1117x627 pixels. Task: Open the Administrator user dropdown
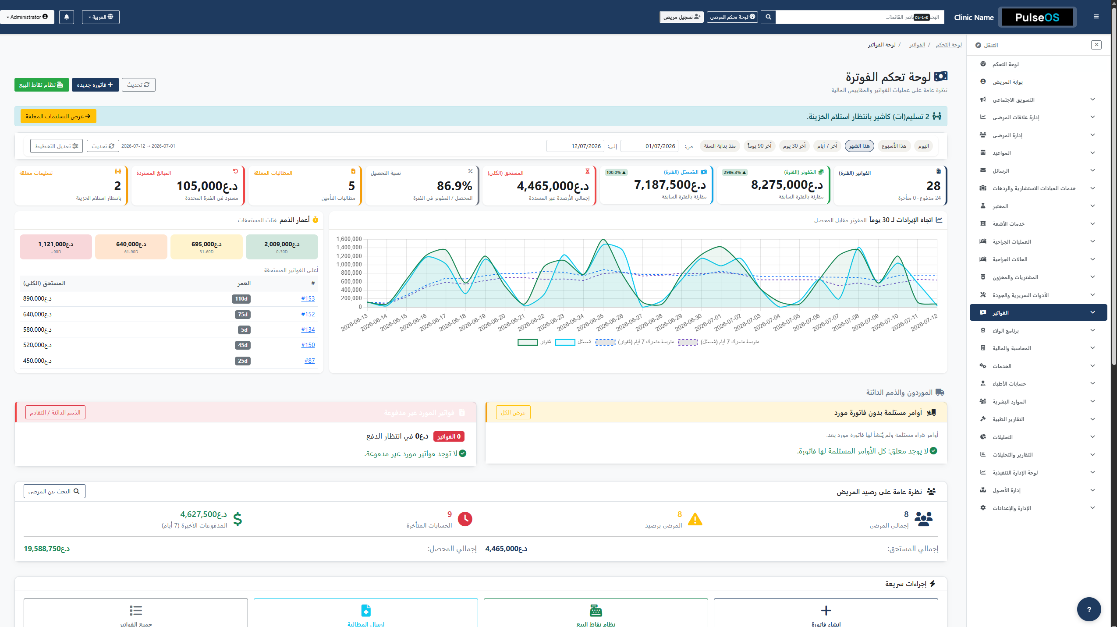click(x=27, y=17)
